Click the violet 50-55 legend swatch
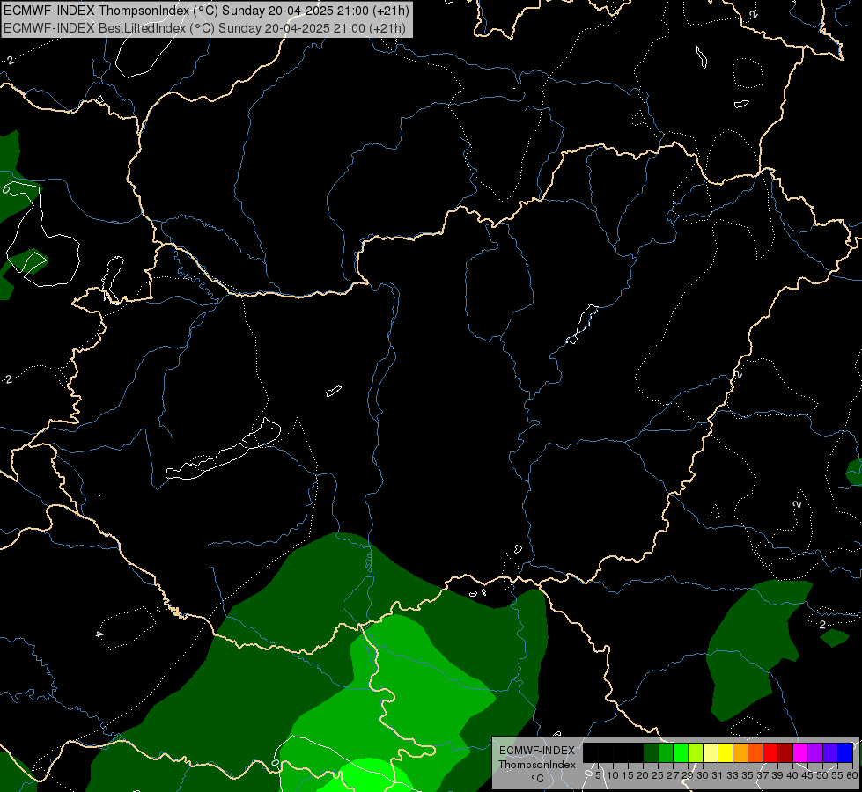This screenshot has width=862, height=792. [x=830, y=752]
